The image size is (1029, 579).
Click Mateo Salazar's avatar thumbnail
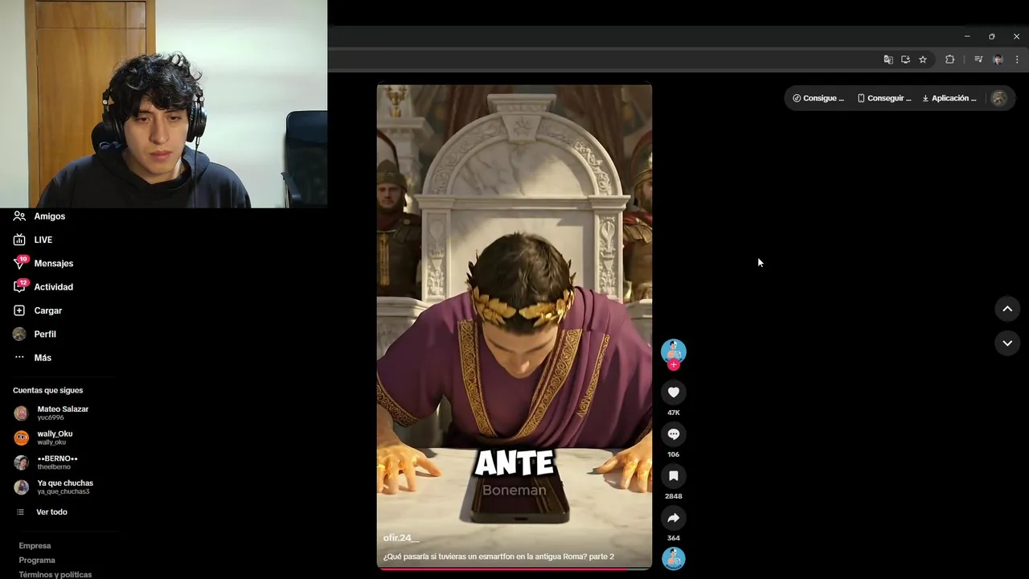click(21, 413)
